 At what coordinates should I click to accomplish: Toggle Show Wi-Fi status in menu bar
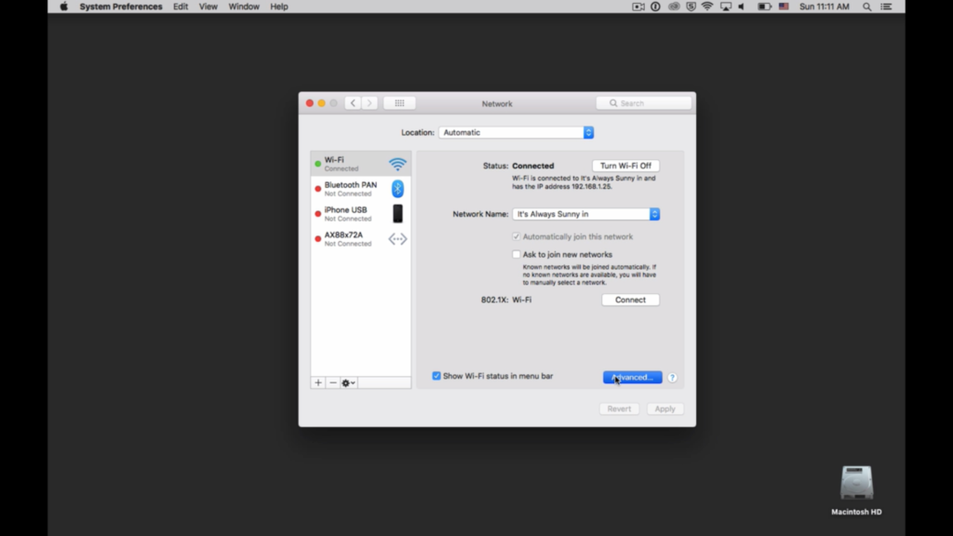click(x=436, y=376)
